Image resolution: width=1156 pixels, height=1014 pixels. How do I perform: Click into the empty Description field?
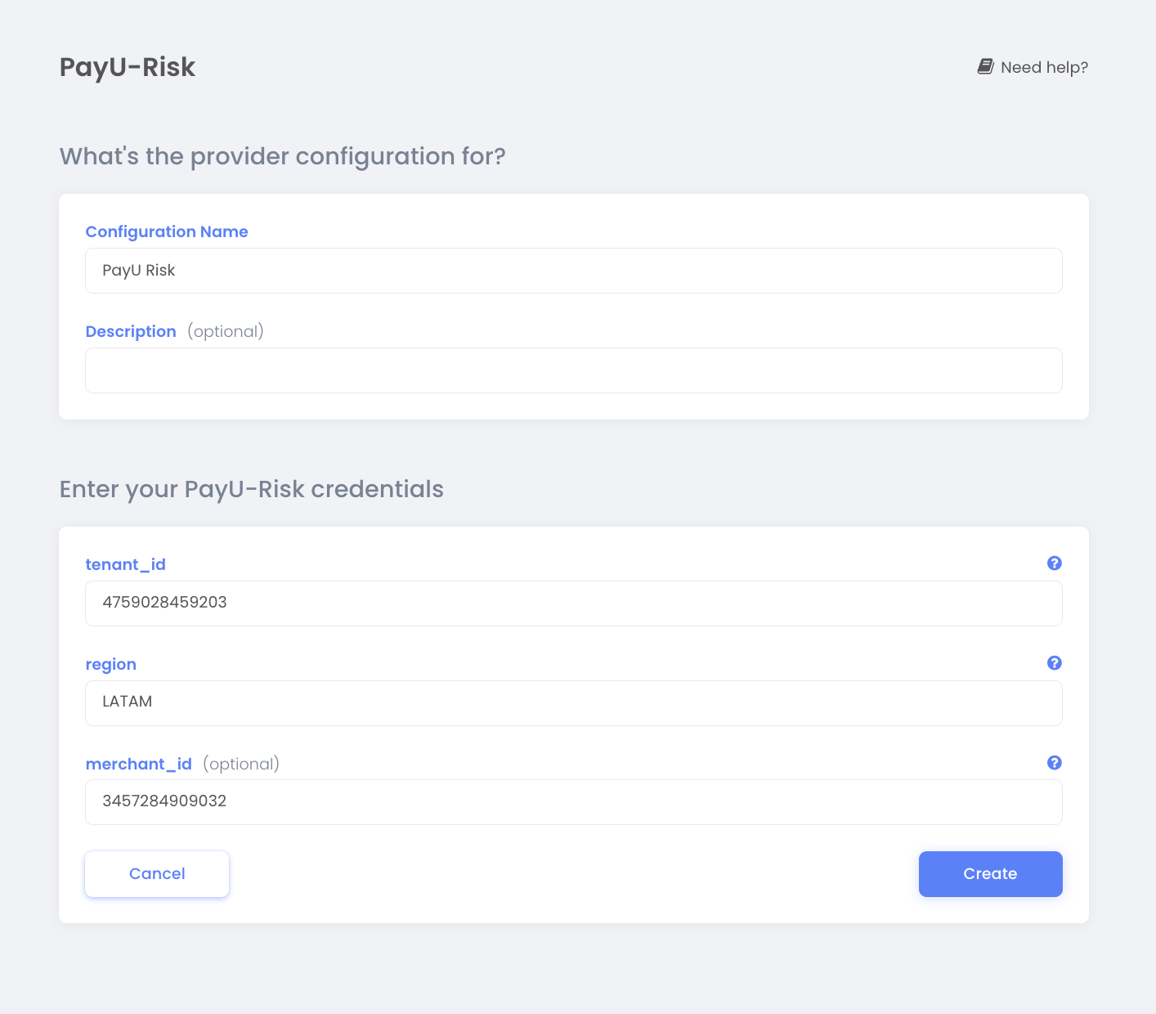click(x=574, y=370)
